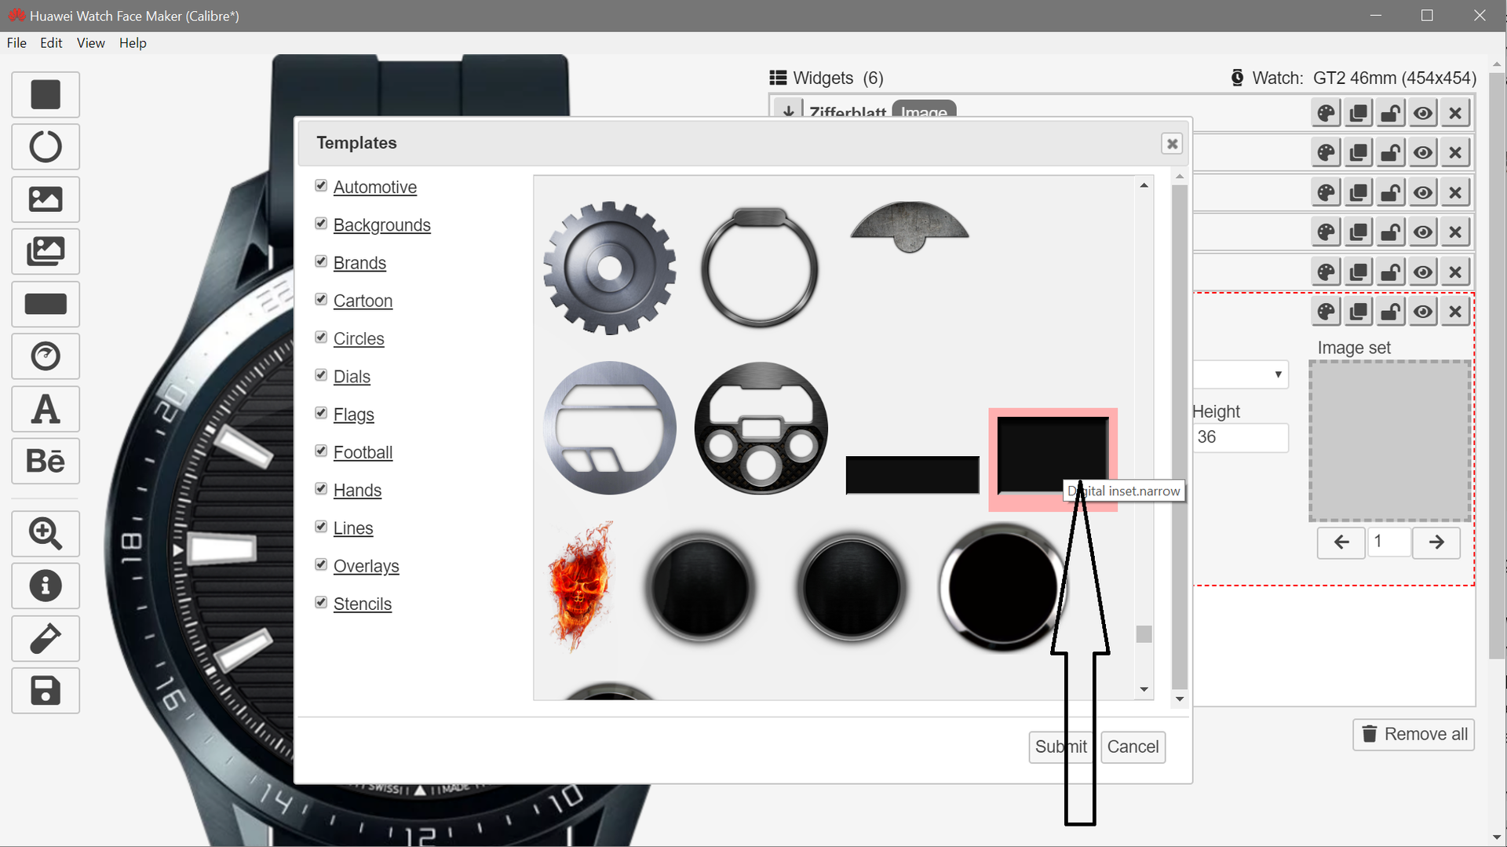
Task: Save the watch face project
Action: [x=46, y=691]
